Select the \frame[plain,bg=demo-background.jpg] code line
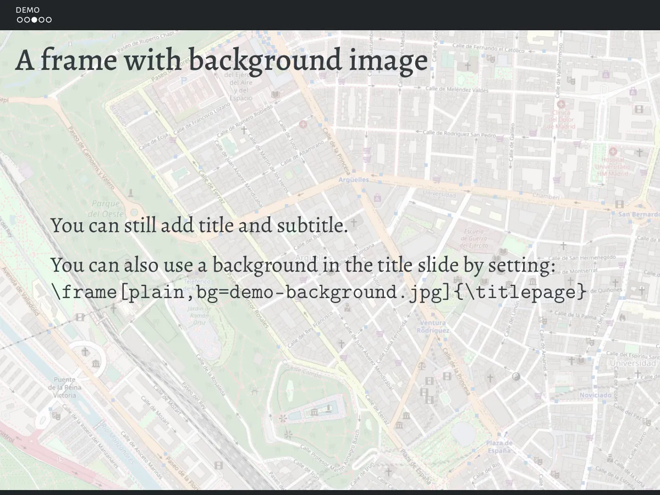Image resolution: width=660 pixels, height=495 pixels. (x=319, y=291)
